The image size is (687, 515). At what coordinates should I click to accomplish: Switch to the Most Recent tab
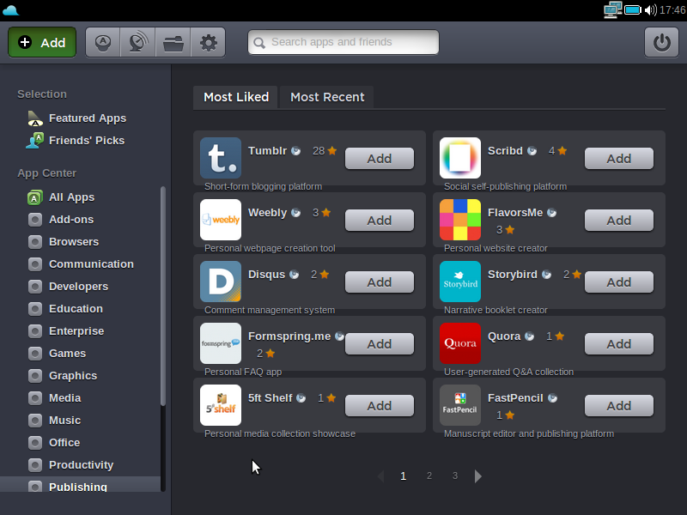[327, 97]
